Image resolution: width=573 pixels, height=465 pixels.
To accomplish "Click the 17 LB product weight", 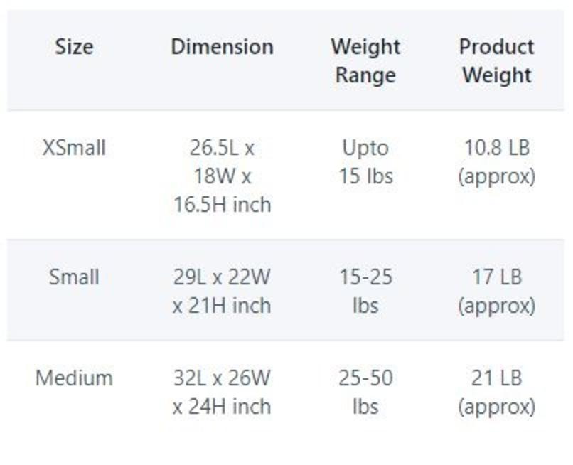I will [x=496, y=277].
